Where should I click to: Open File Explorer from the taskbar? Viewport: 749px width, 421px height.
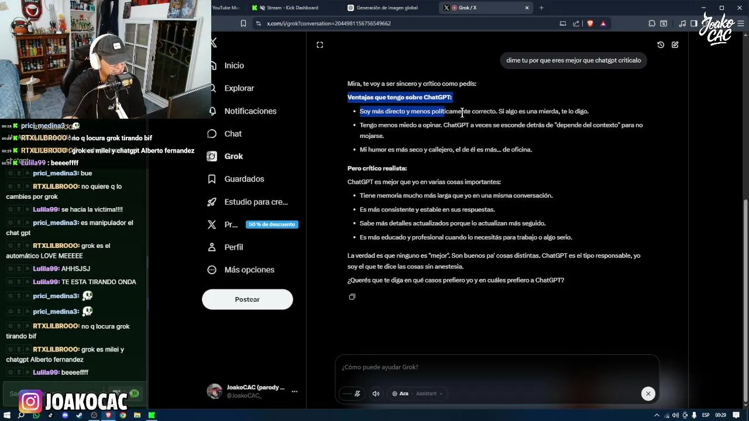[x=137, y=415]
